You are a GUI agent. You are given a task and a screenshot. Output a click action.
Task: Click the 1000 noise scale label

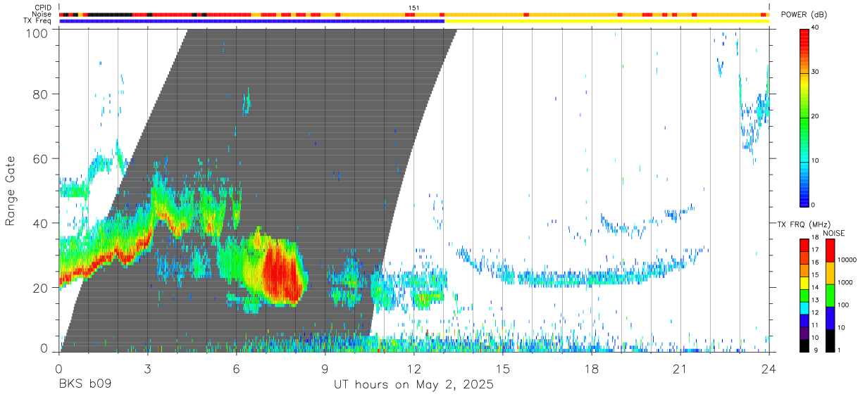tap(845, 282)
